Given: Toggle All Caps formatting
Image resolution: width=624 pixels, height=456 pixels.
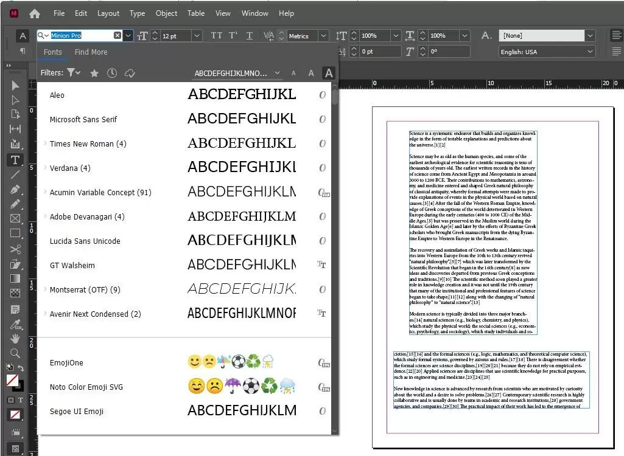Looking at the screenshot, I should tap(217, 35).
